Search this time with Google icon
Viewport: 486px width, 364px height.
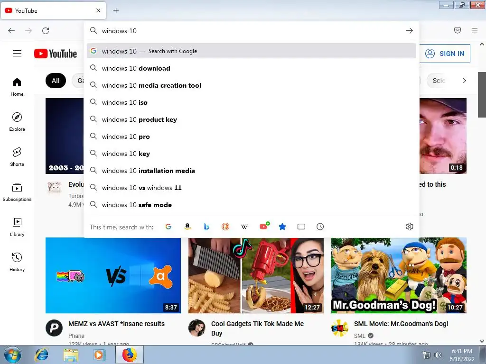coord(168,227)
